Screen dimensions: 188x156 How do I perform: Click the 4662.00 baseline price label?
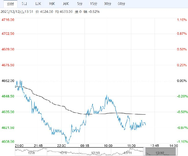[8, 81]
